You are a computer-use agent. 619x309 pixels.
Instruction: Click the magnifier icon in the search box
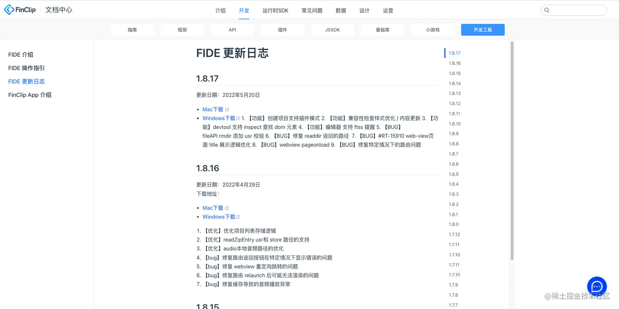(x=547, y=10)
